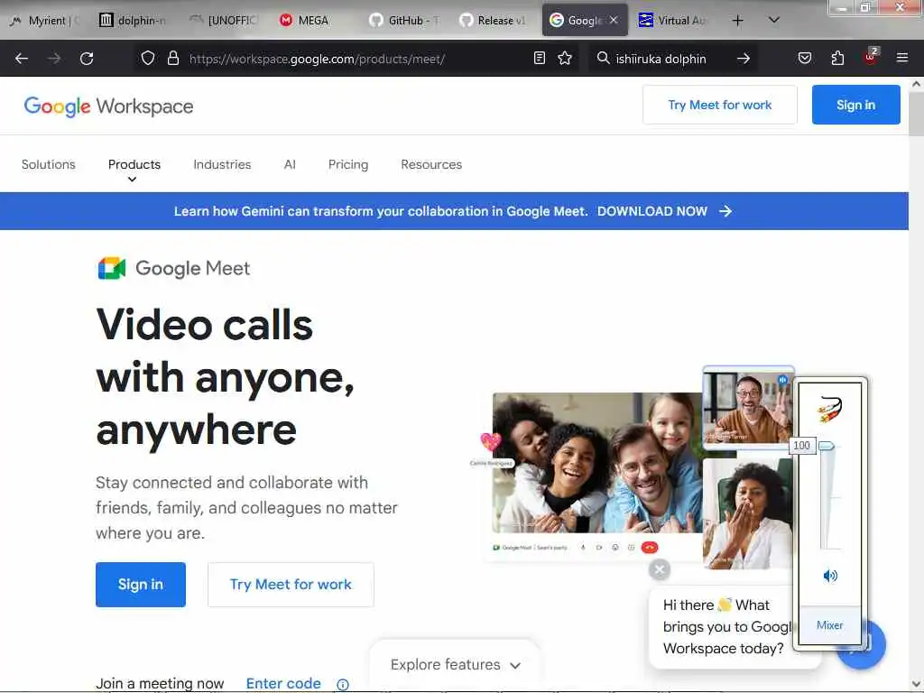Click the volume slider handle
Viewport: 924px width, 693px height.
(x=827, y=446)
